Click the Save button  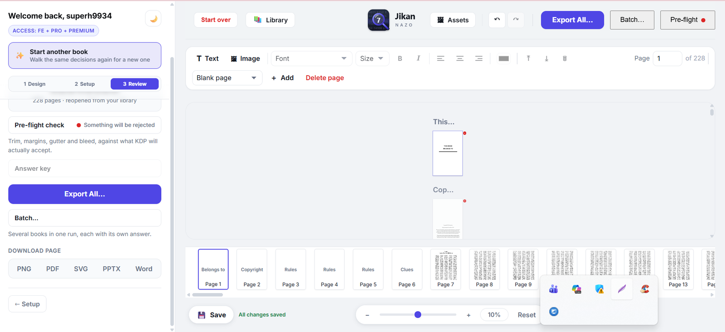212,315
